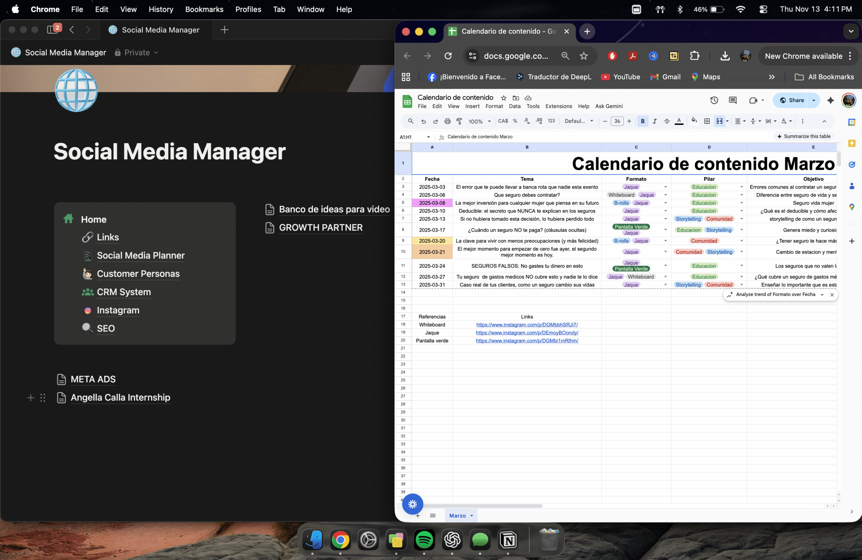Image resolution: width=862 pixels, height=560 pixels.
Task: Open version history clock icon
Action: coord(714,100)
